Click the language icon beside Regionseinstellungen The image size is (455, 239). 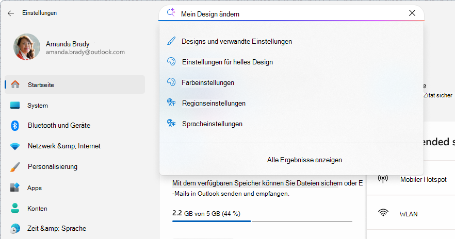[171, 103]
